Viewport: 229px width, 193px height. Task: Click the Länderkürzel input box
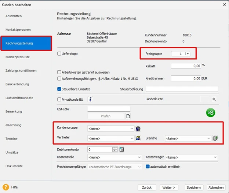pos(205,99)
